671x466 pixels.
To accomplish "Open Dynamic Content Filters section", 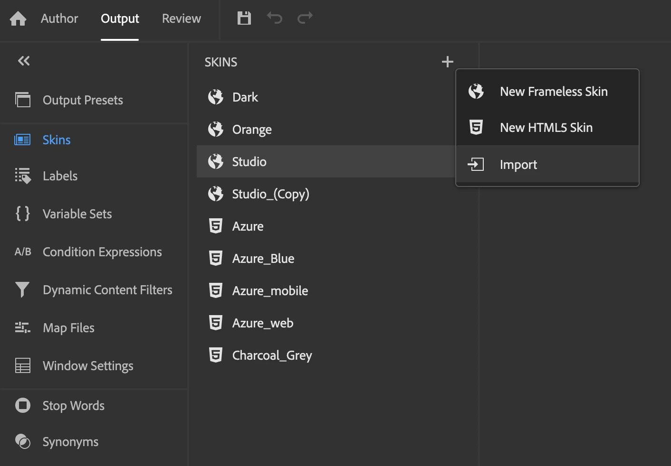I will click(107, 290).
